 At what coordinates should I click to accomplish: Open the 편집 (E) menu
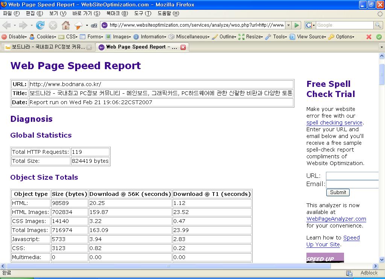34,14
